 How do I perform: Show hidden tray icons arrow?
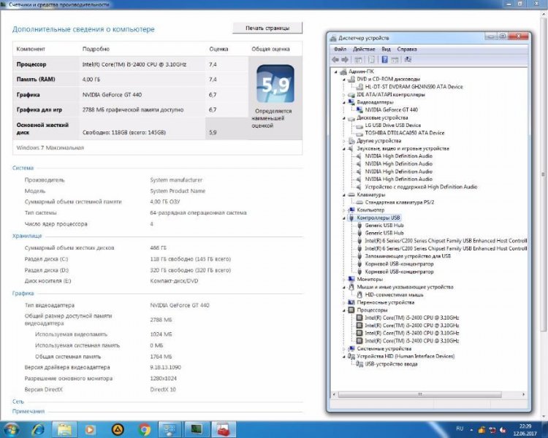pos(471,430)
